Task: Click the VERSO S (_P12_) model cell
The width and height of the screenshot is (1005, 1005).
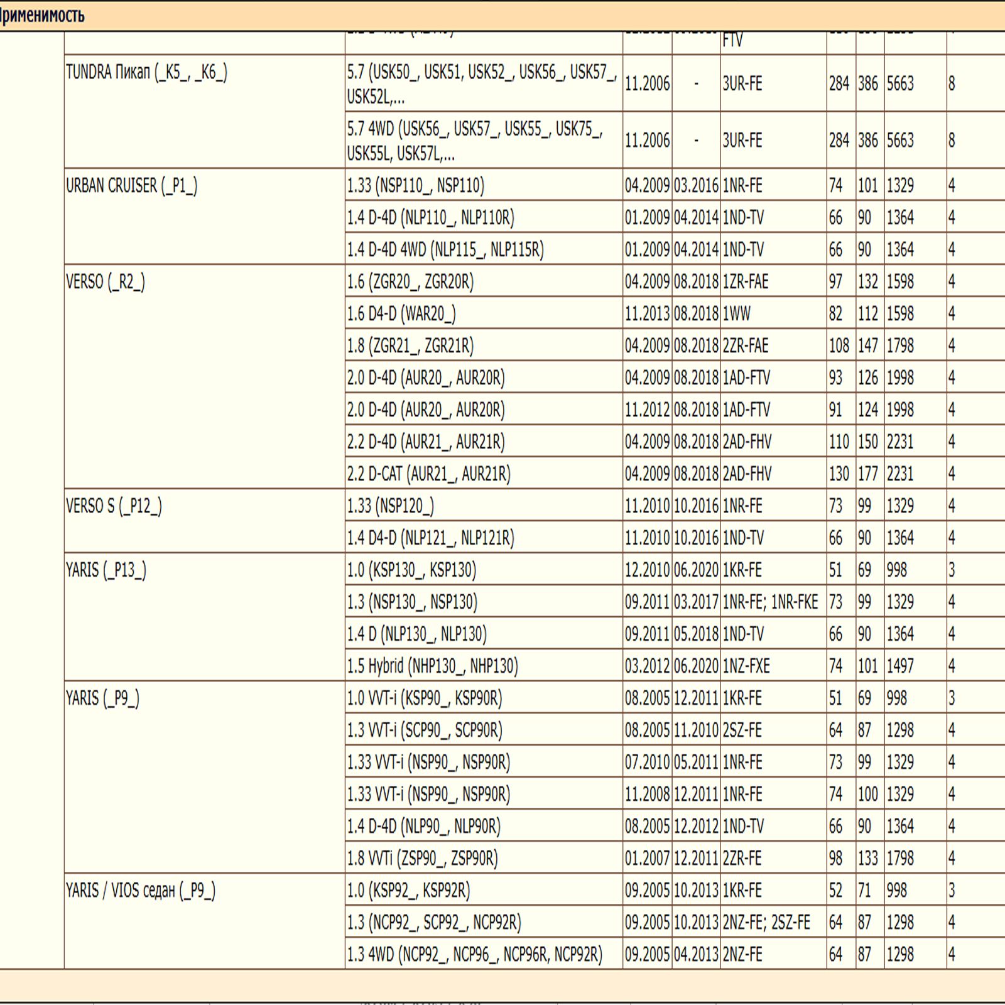Action: pyautogui.click(x=114, y=506)
